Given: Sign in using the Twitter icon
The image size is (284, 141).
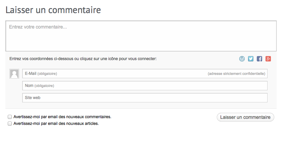Looking at the screenshot, I should [251, 59].
